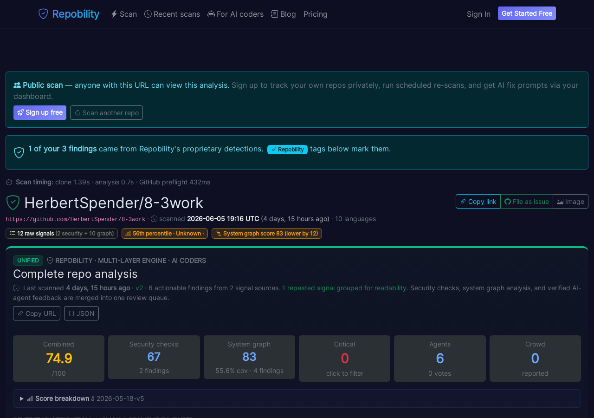Image resolution: width=594 pixels, height=418 pixels.
Task: Click the 12 raw signals badge
Action: [62, 233]
